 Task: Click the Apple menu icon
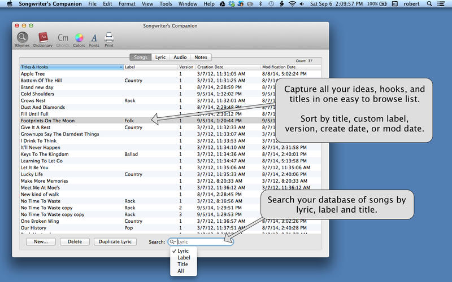click(9, 4)
